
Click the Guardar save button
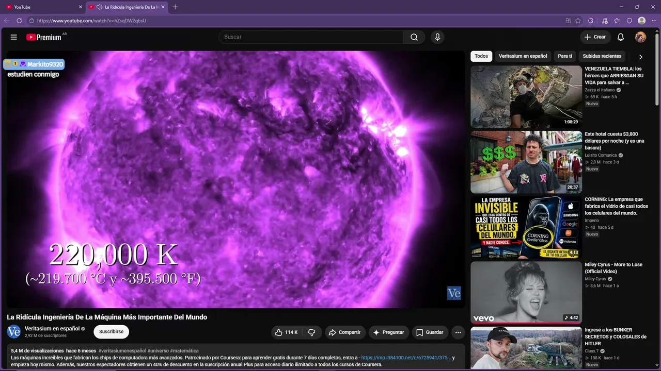(430, 332)
